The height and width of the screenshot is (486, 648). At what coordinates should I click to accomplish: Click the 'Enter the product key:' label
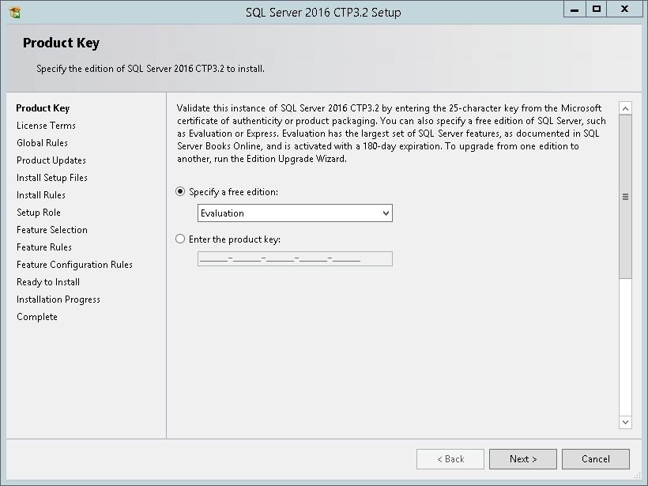click(x=235, y=239)
